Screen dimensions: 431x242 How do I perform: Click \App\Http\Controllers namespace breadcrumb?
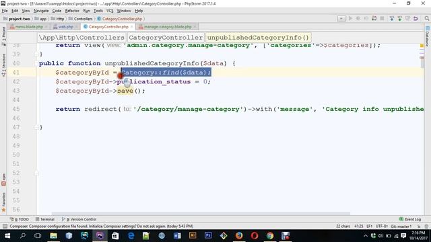click(x=81, y=38)
